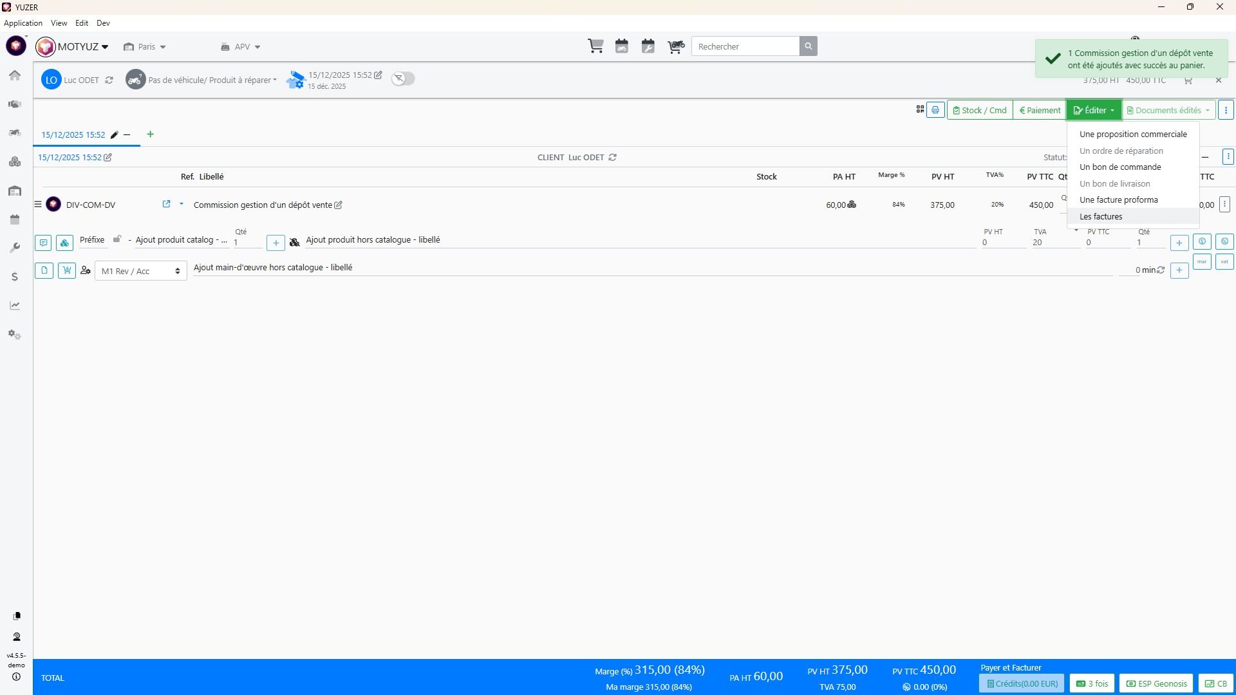1236x695 pixels.
Task: Open the Paris location dropdown
Action: pyautogui.click(x=145, y=47)
